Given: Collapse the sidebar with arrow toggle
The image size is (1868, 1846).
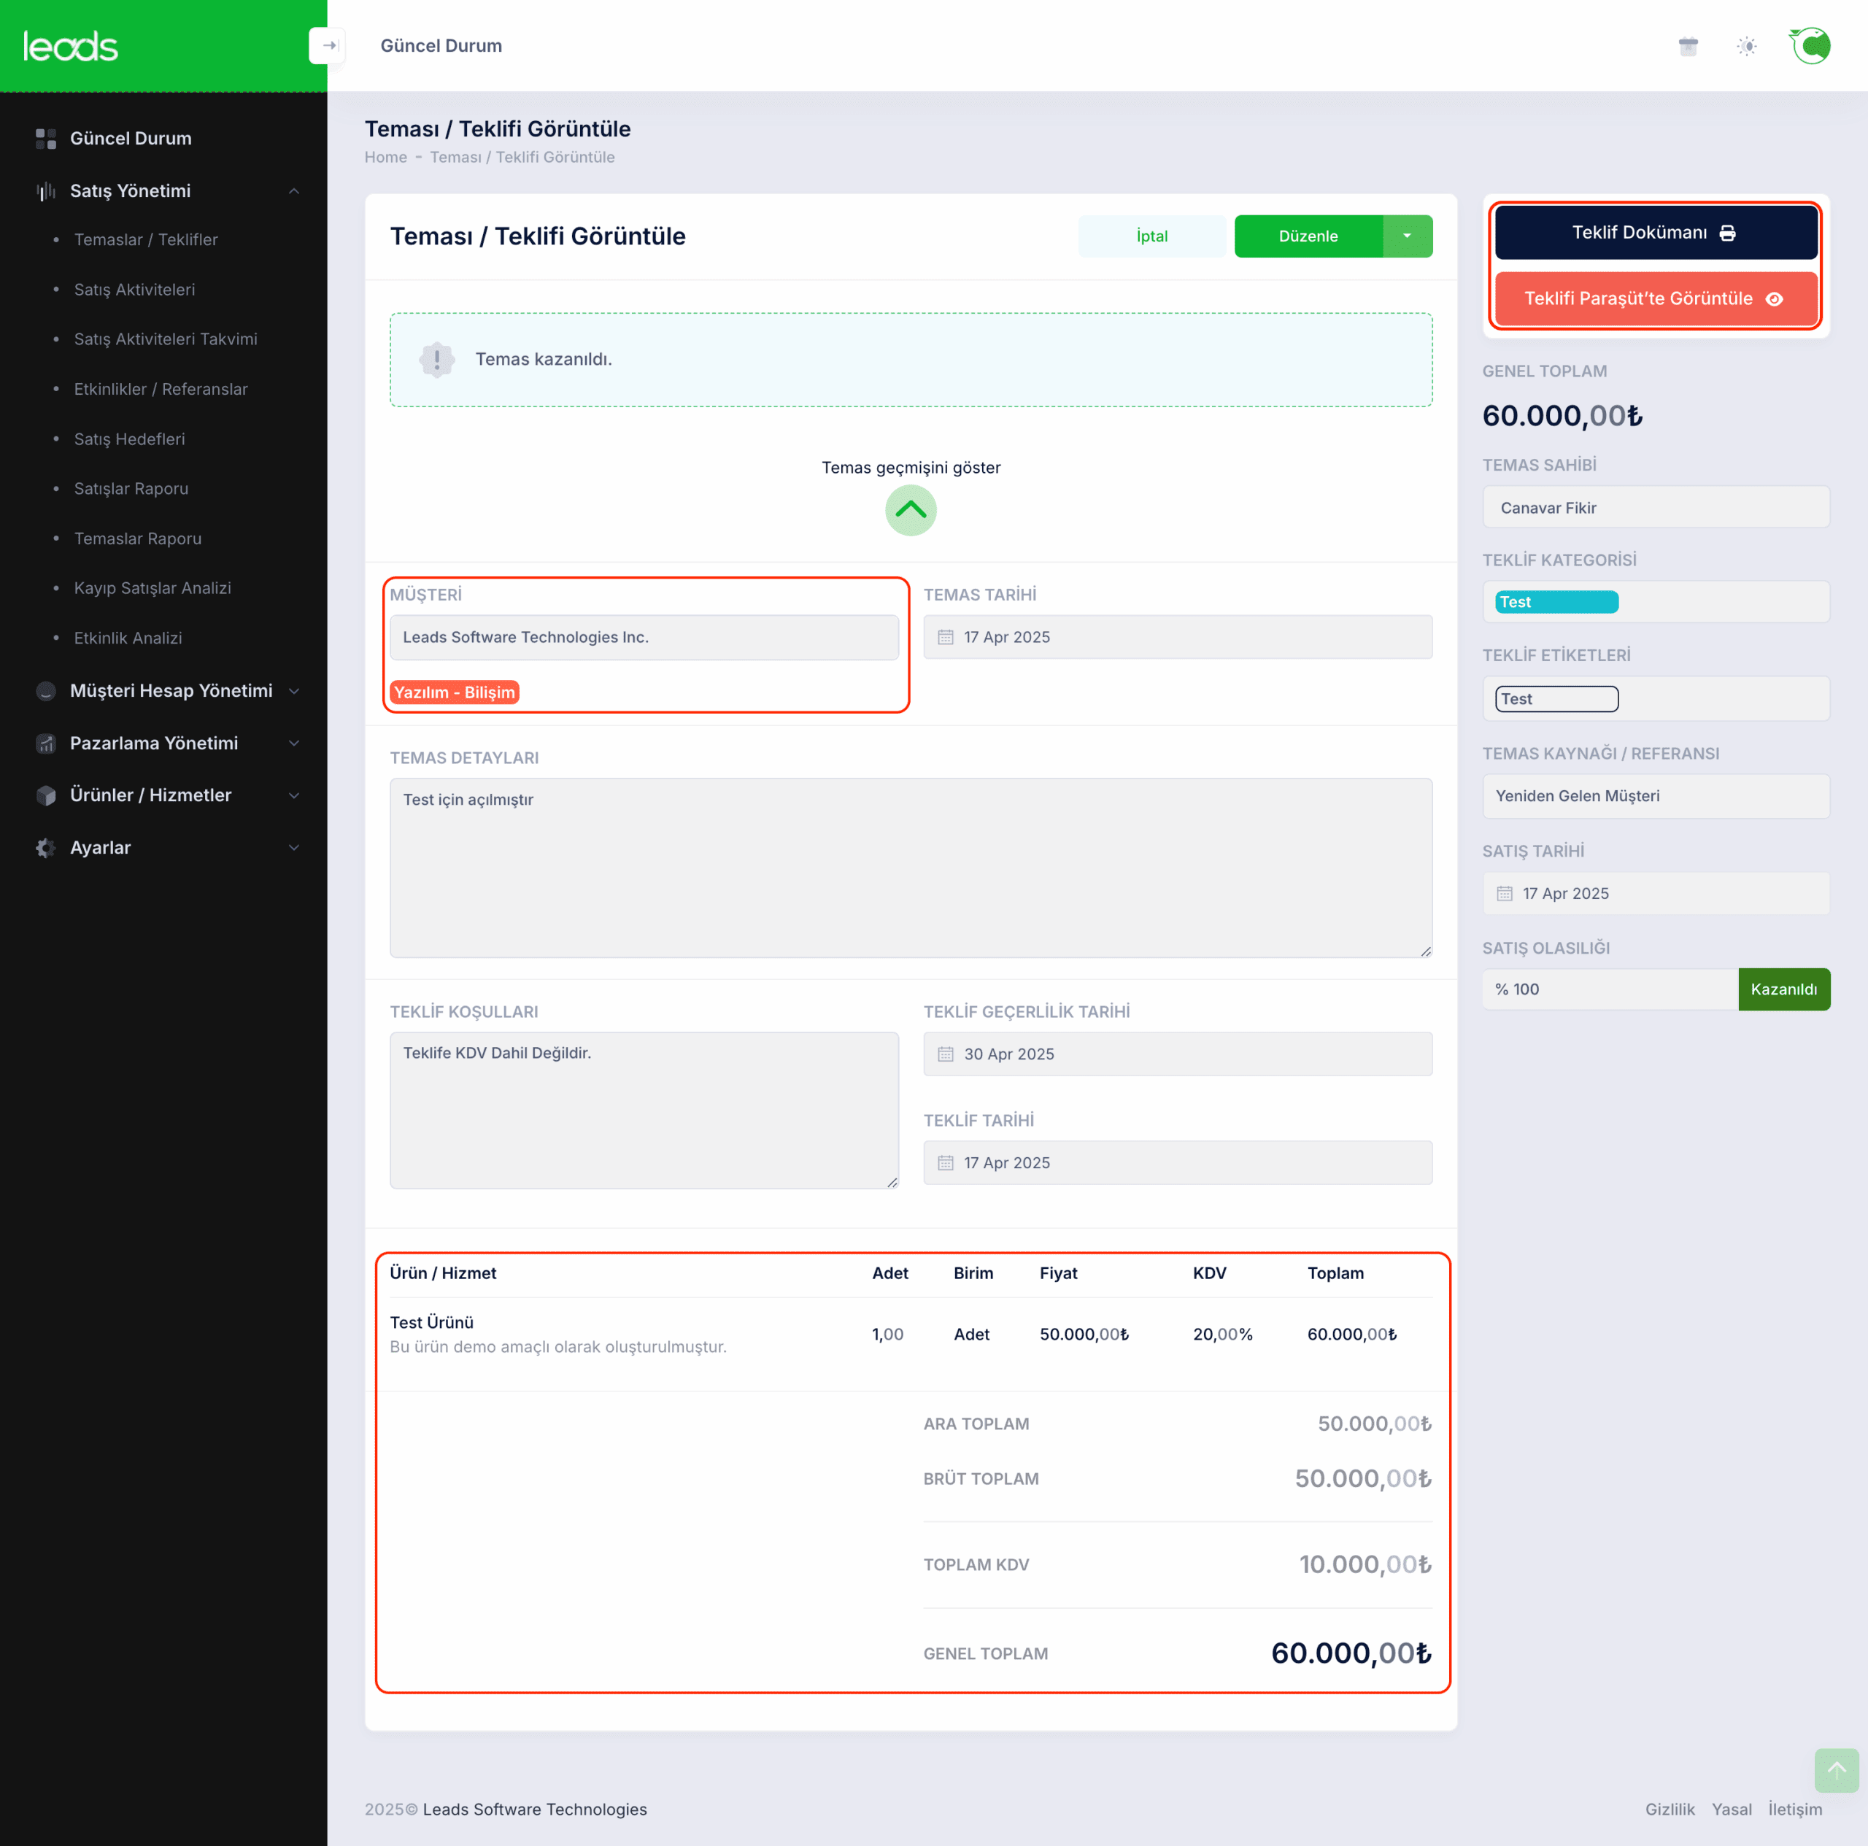Looking at the screenshot, I should pyautogui.click(x=327, y=45).
